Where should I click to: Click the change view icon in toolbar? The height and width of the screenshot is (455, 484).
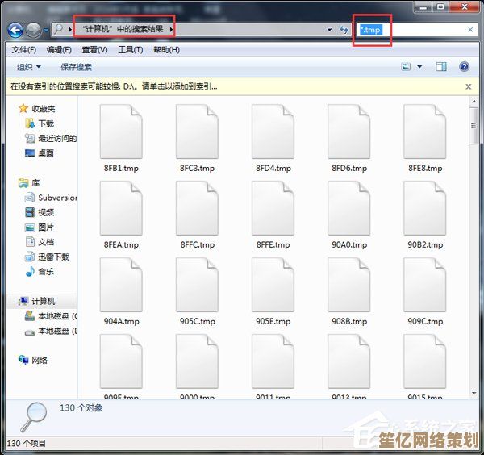point(407,67)
